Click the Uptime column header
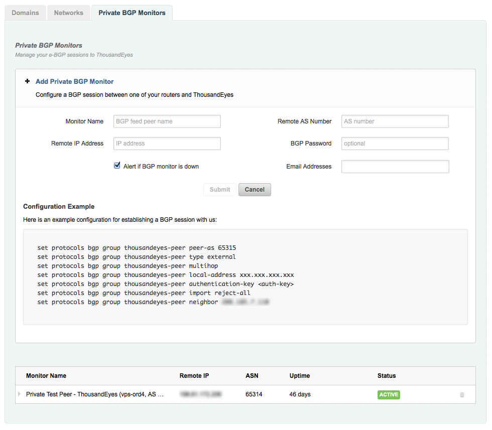 pyautogui.click(x=300, y=376)
